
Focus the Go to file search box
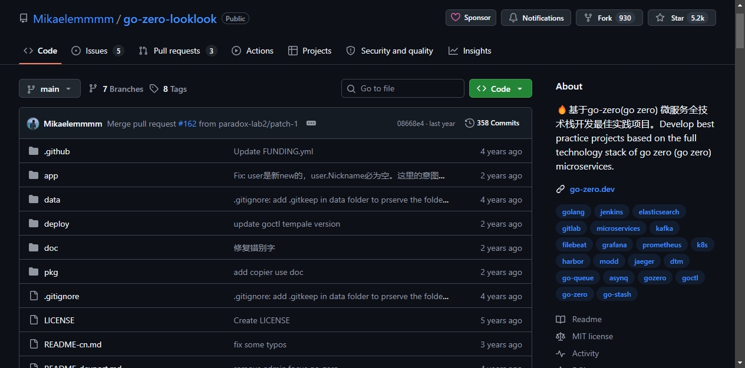pyautogui.click(x=403, y=88)
